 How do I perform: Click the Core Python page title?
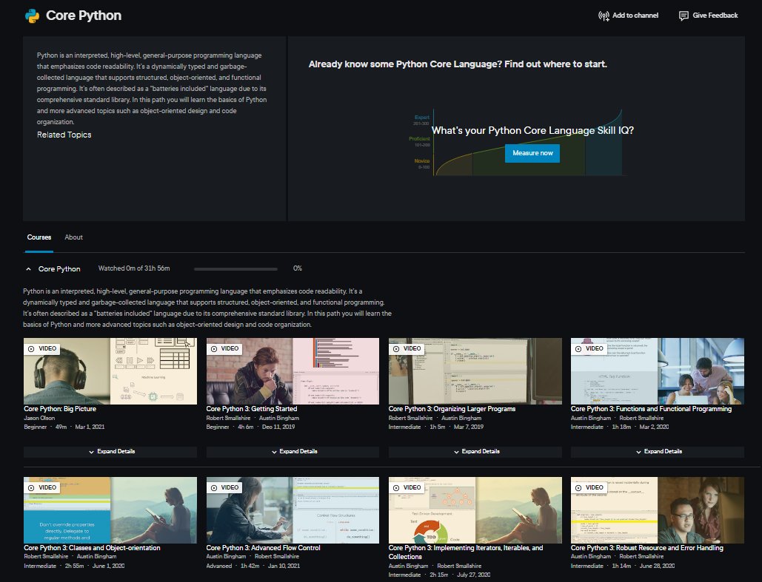[84, 16]
